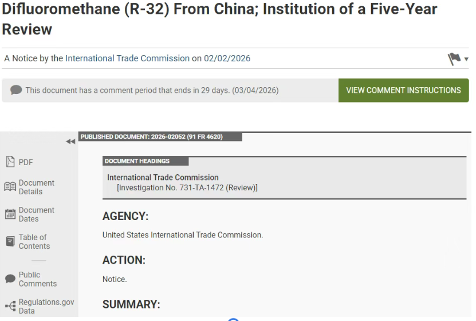476x321 pixels.
Task: Click the SUMMARY section heading
Action: point(131,304)
